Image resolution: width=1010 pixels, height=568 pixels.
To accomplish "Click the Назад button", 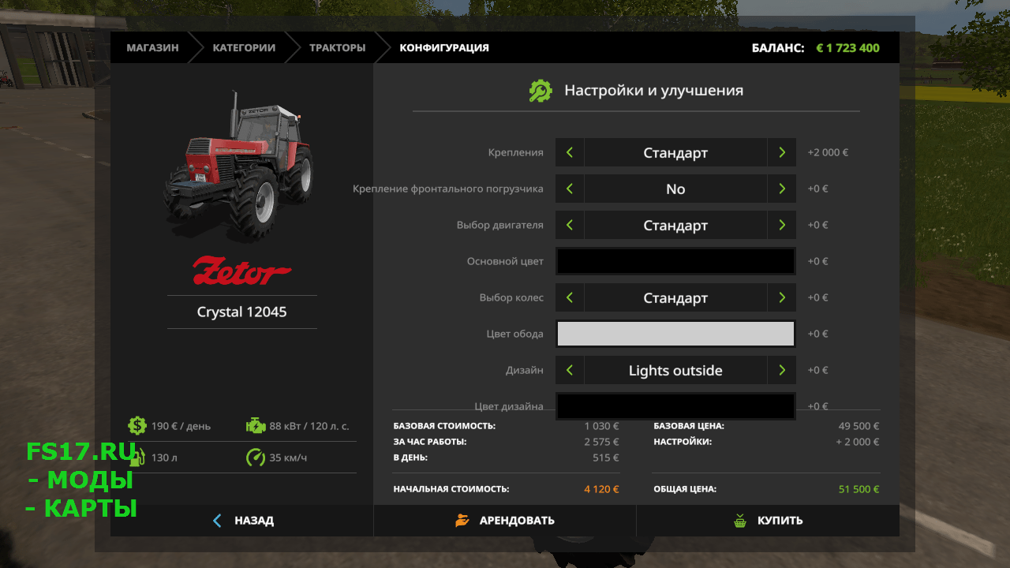I will click(x=241, y=521).
